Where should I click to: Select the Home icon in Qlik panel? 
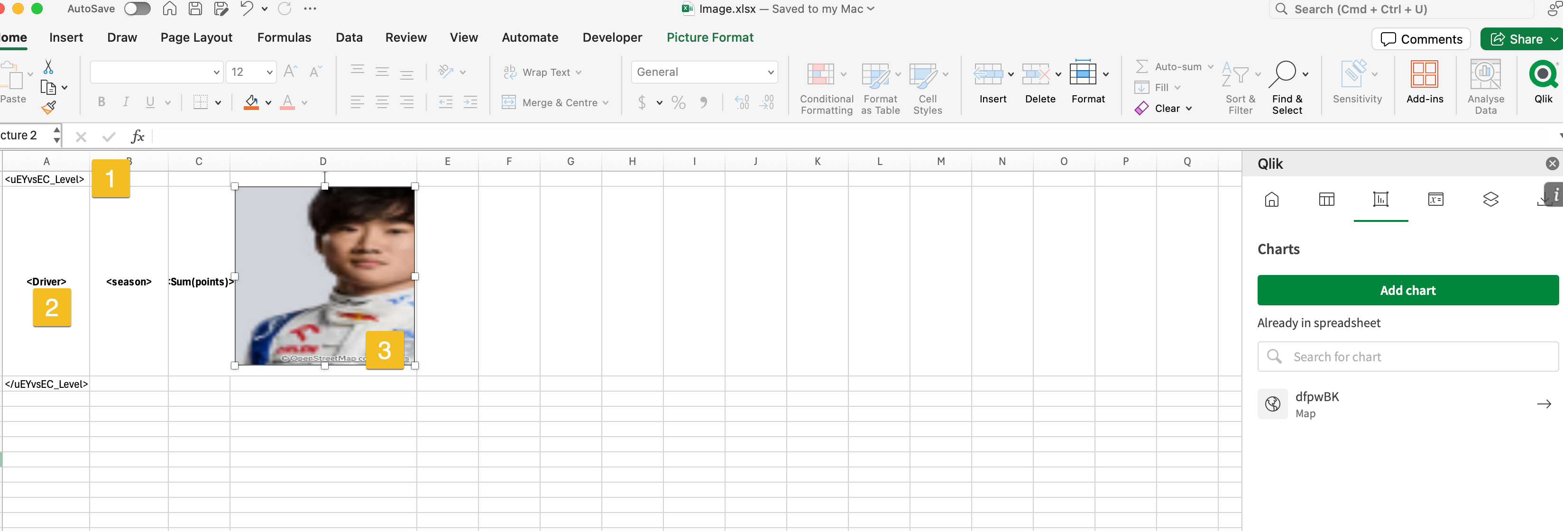pos(1272,200)
